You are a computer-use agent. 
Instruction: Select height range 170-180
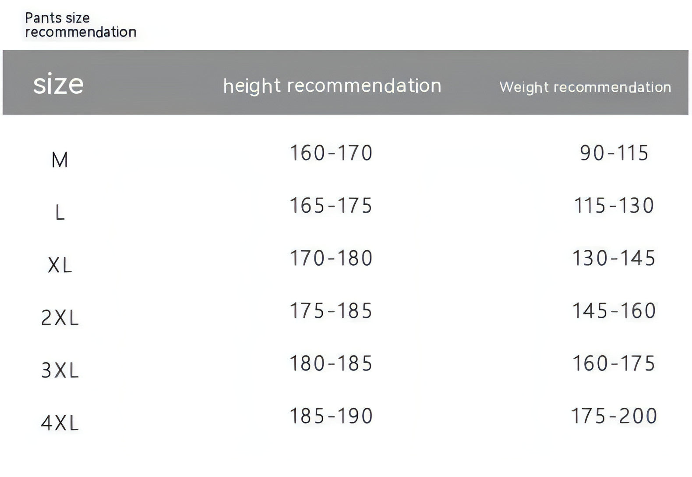331,258
